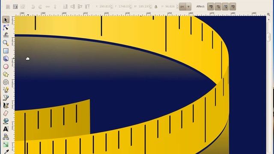Image resolution: width=274 pixels, height=154 pixels.
Task: Click Select All objects icon
Action: point(8,7)
